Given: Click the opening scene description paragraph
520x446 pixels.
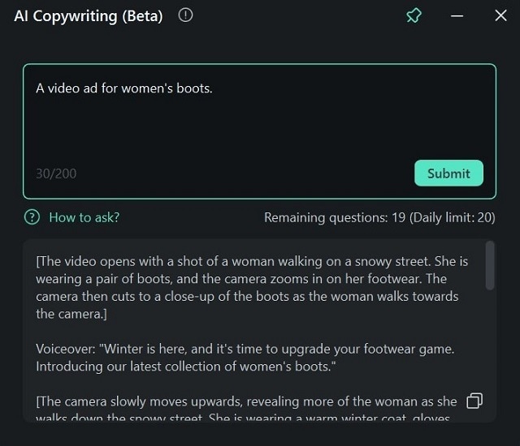Looking at the screenshot, I should click(x=252, y=288).
